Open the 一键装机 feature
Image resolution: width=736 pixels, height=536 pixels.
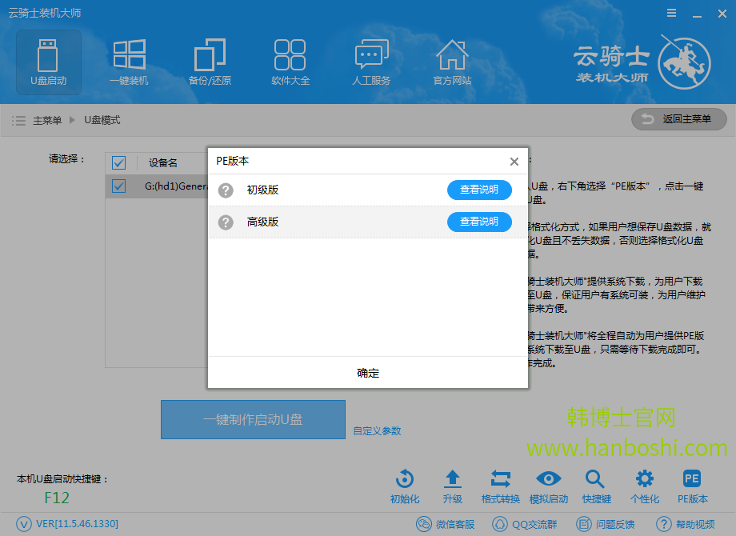coord(129,62)
